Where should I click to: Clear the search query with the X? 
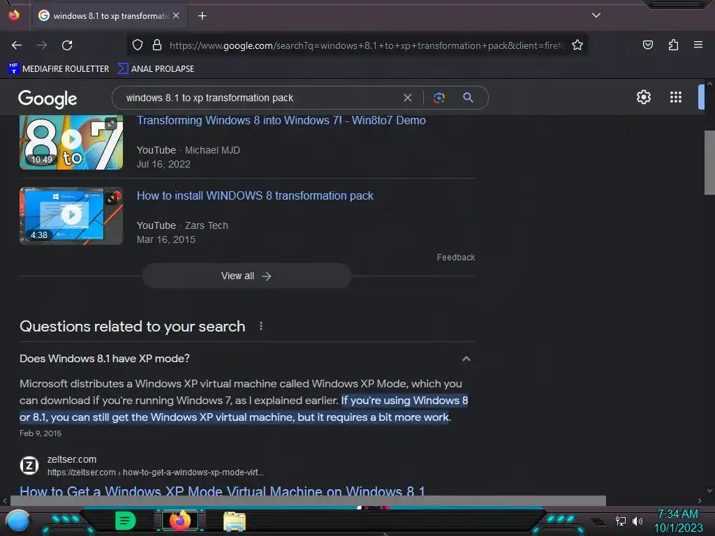(408, 98)
